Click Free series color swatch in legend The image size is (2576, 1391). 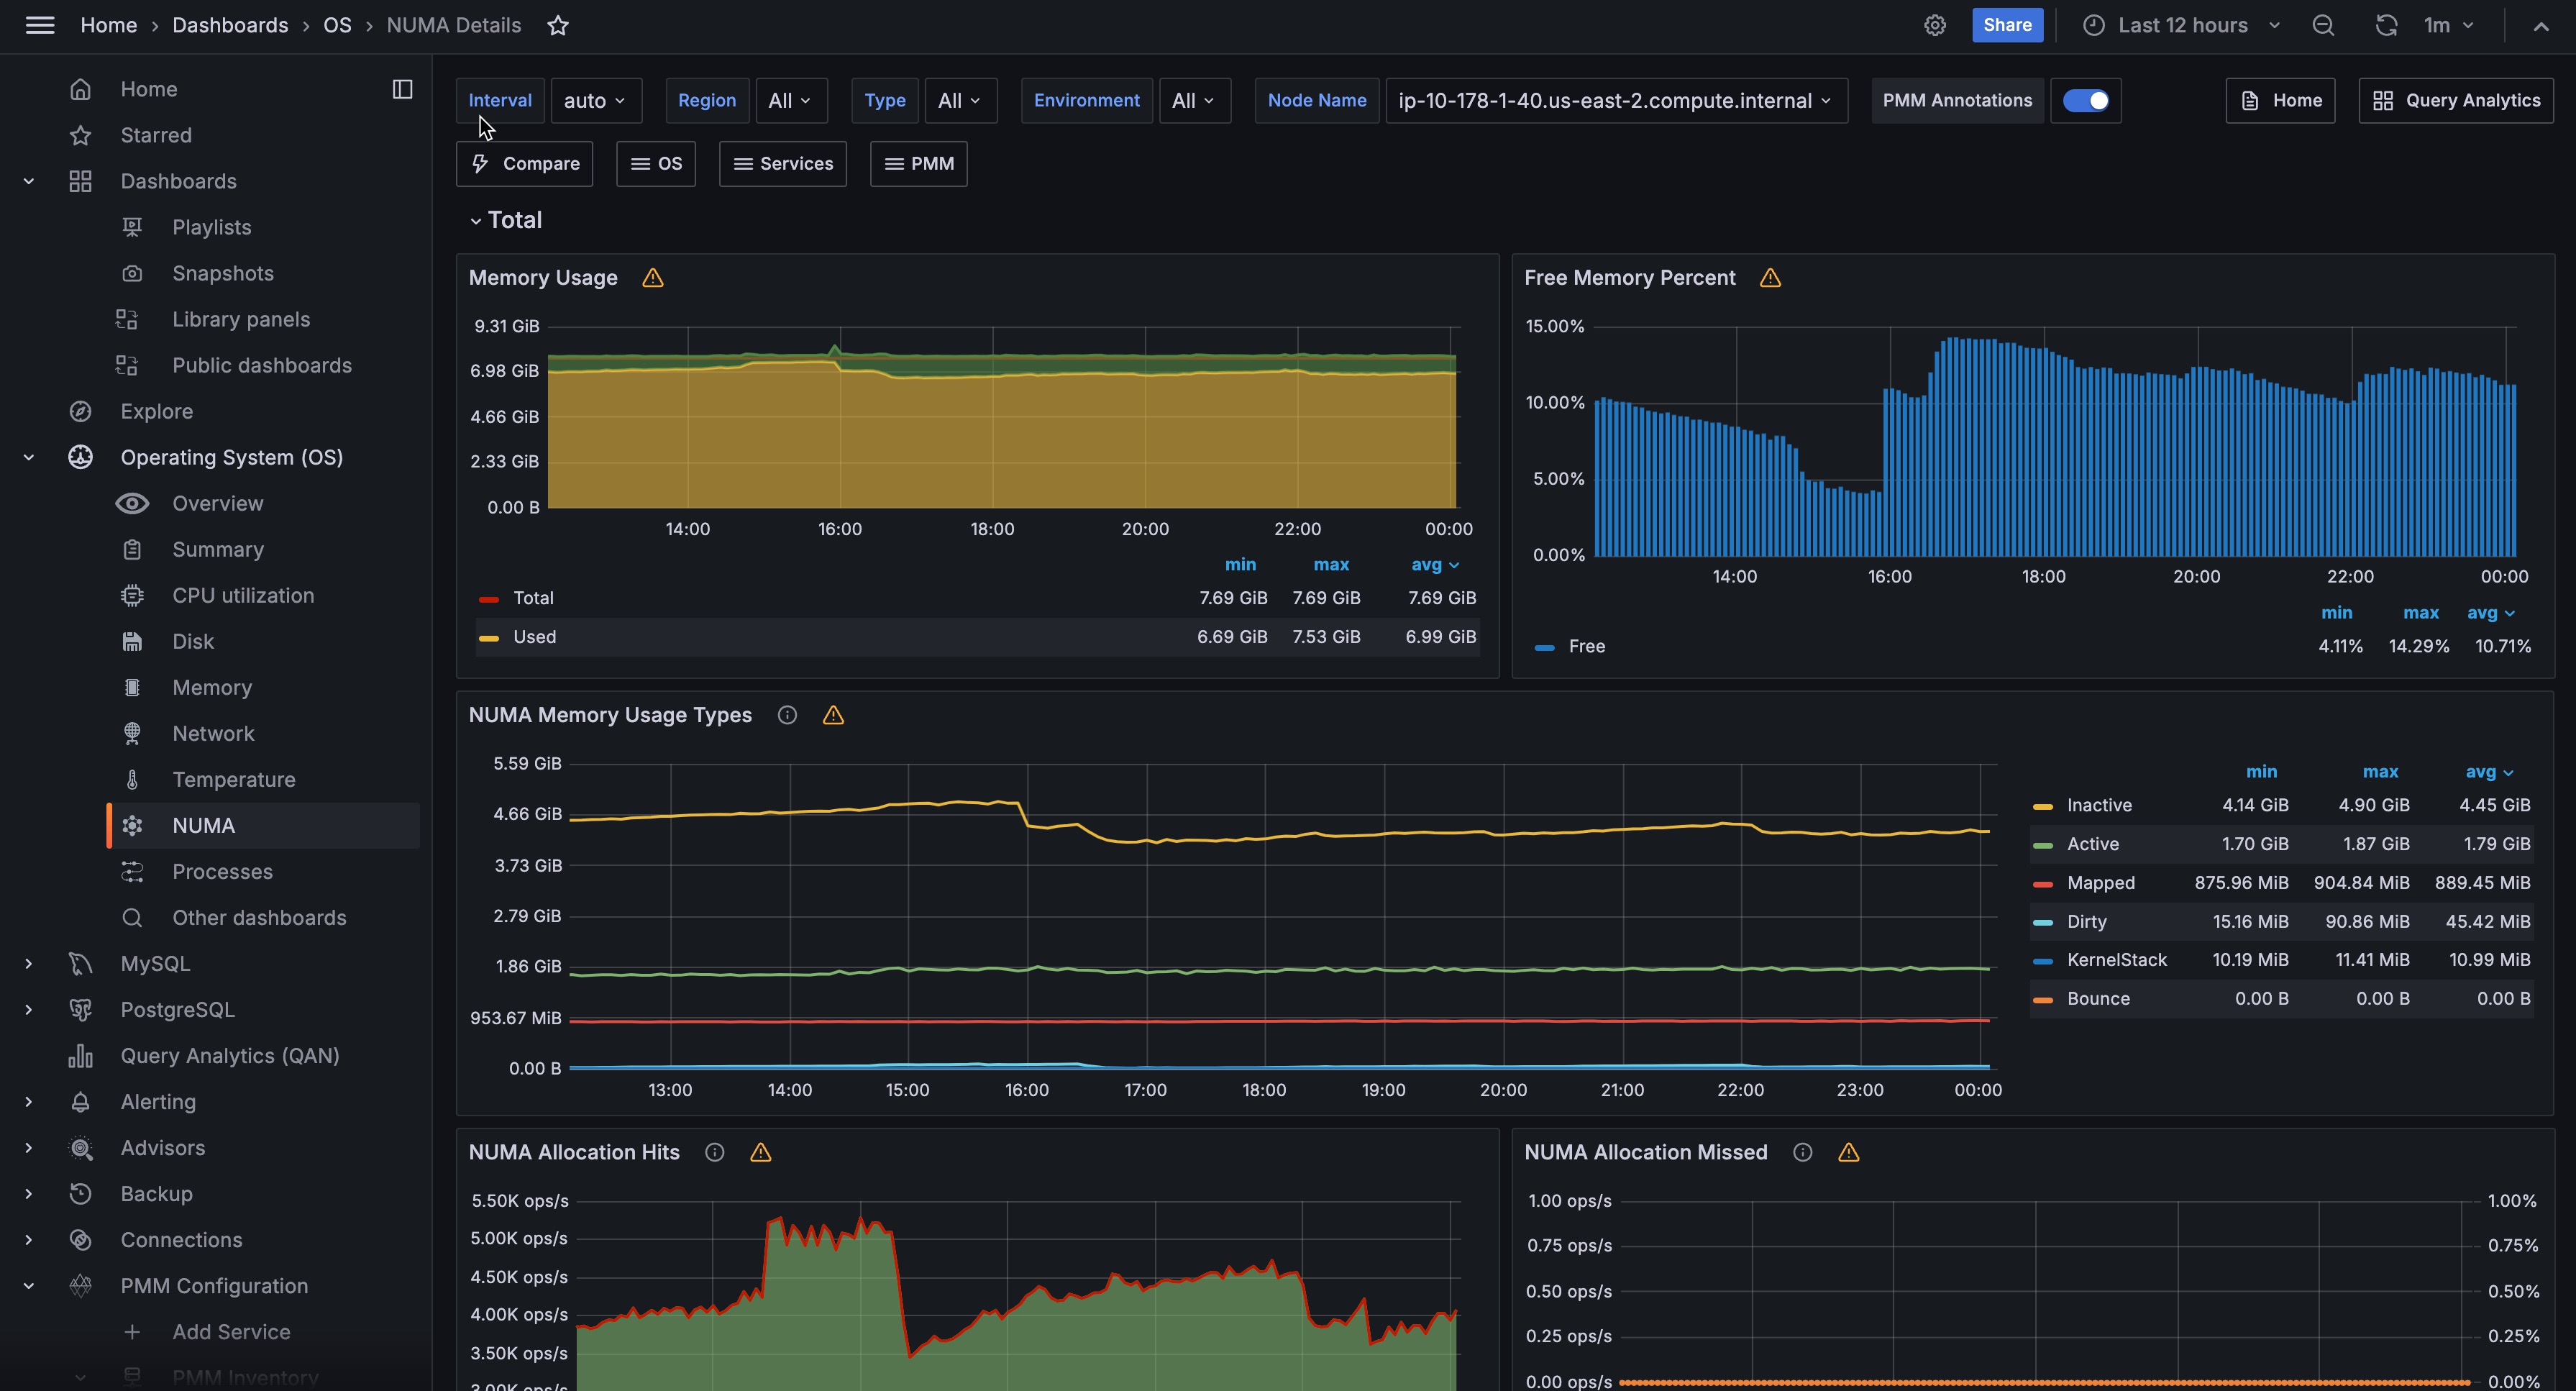pos(1544,647)
